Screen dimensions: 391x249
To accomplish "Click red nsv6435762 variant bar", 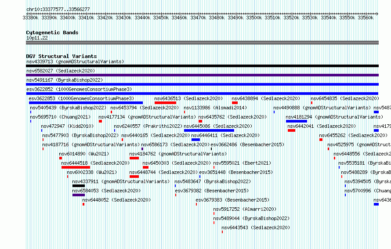I will (200, 121).
